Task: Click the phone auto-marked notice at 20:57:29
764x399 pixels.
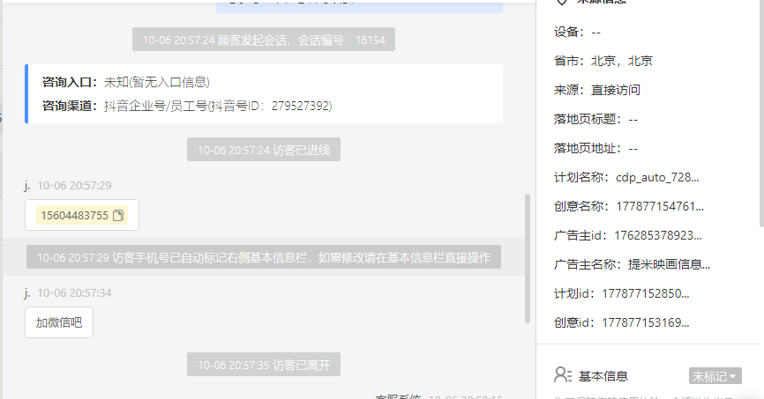Action: 264,257
